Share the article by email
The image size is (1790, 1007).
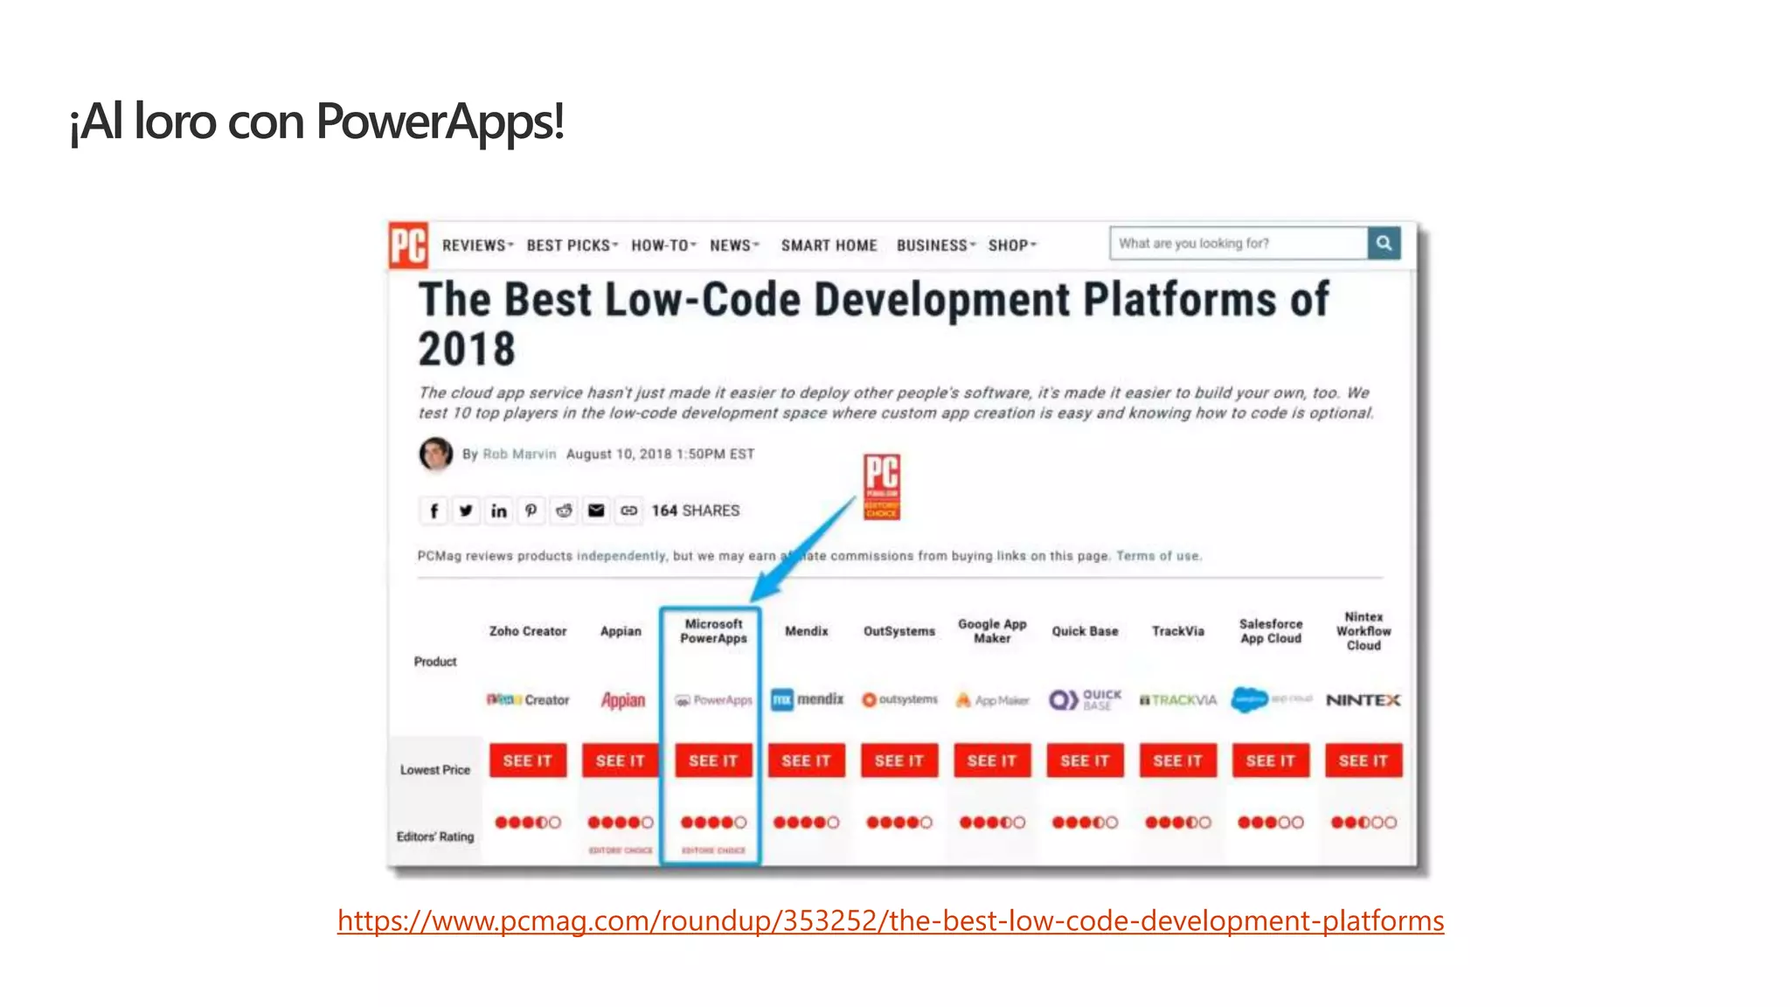[x=596, y=510]
